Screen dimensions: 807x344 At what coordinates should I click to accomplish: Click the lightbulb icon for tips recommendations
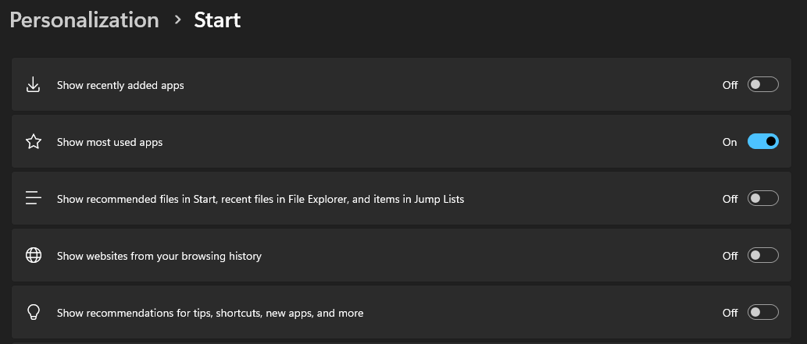[x=33, y=313]
